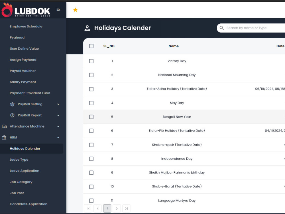The width and height of the screenshot is (285, 214).
Task: Check the Language Martyrs' Day row checkbox
Action: pyautogui.click(x=91, y=201)
